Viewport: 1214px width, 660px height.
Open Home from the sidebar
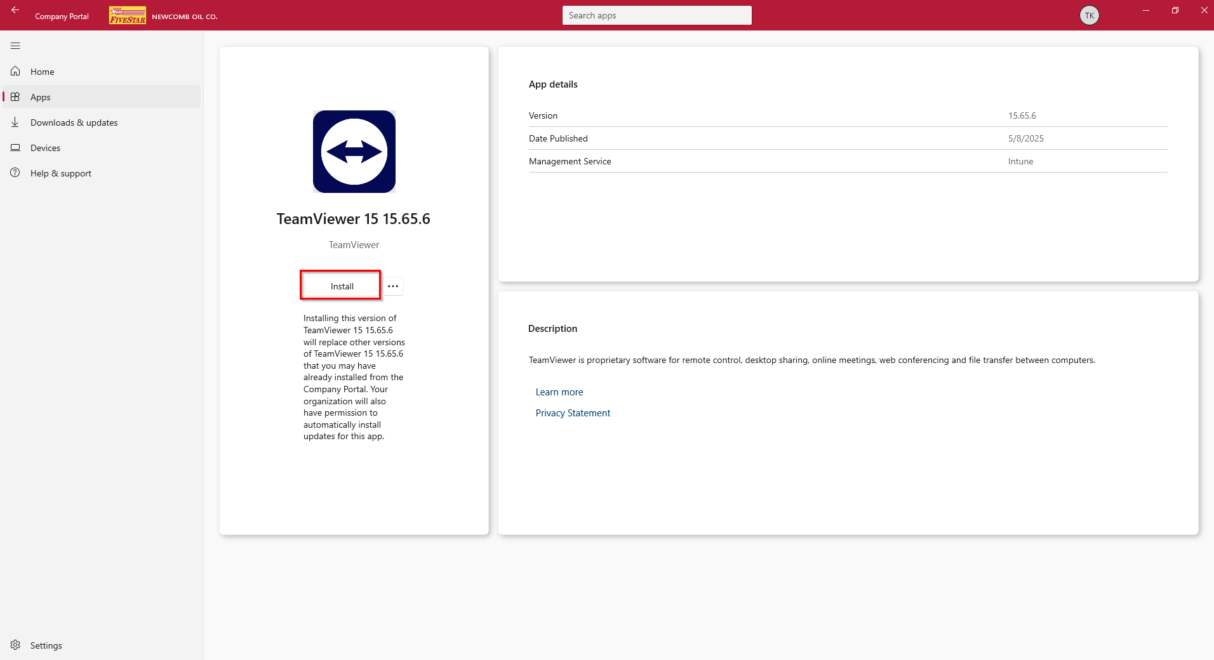[x=102, y=72]
